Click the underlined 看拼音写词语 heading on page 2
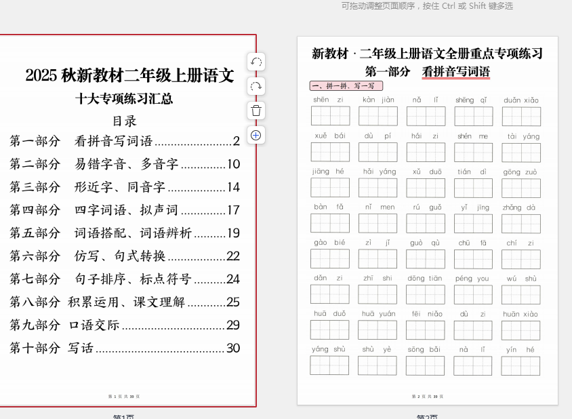 pos(455,72)
